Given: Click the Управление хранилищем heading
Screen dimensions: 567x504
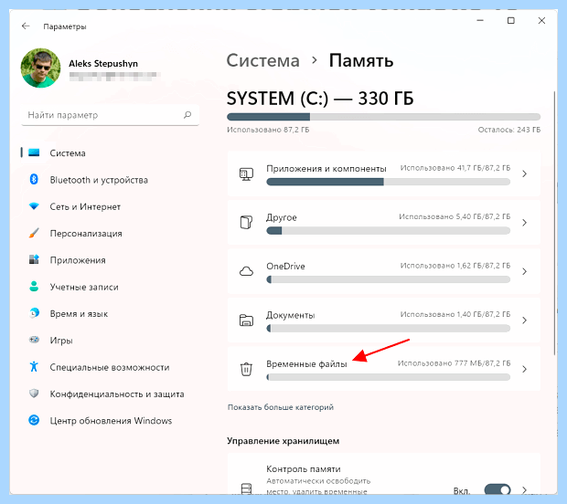Looking at the screenshot, I should (x=283, y=441).
